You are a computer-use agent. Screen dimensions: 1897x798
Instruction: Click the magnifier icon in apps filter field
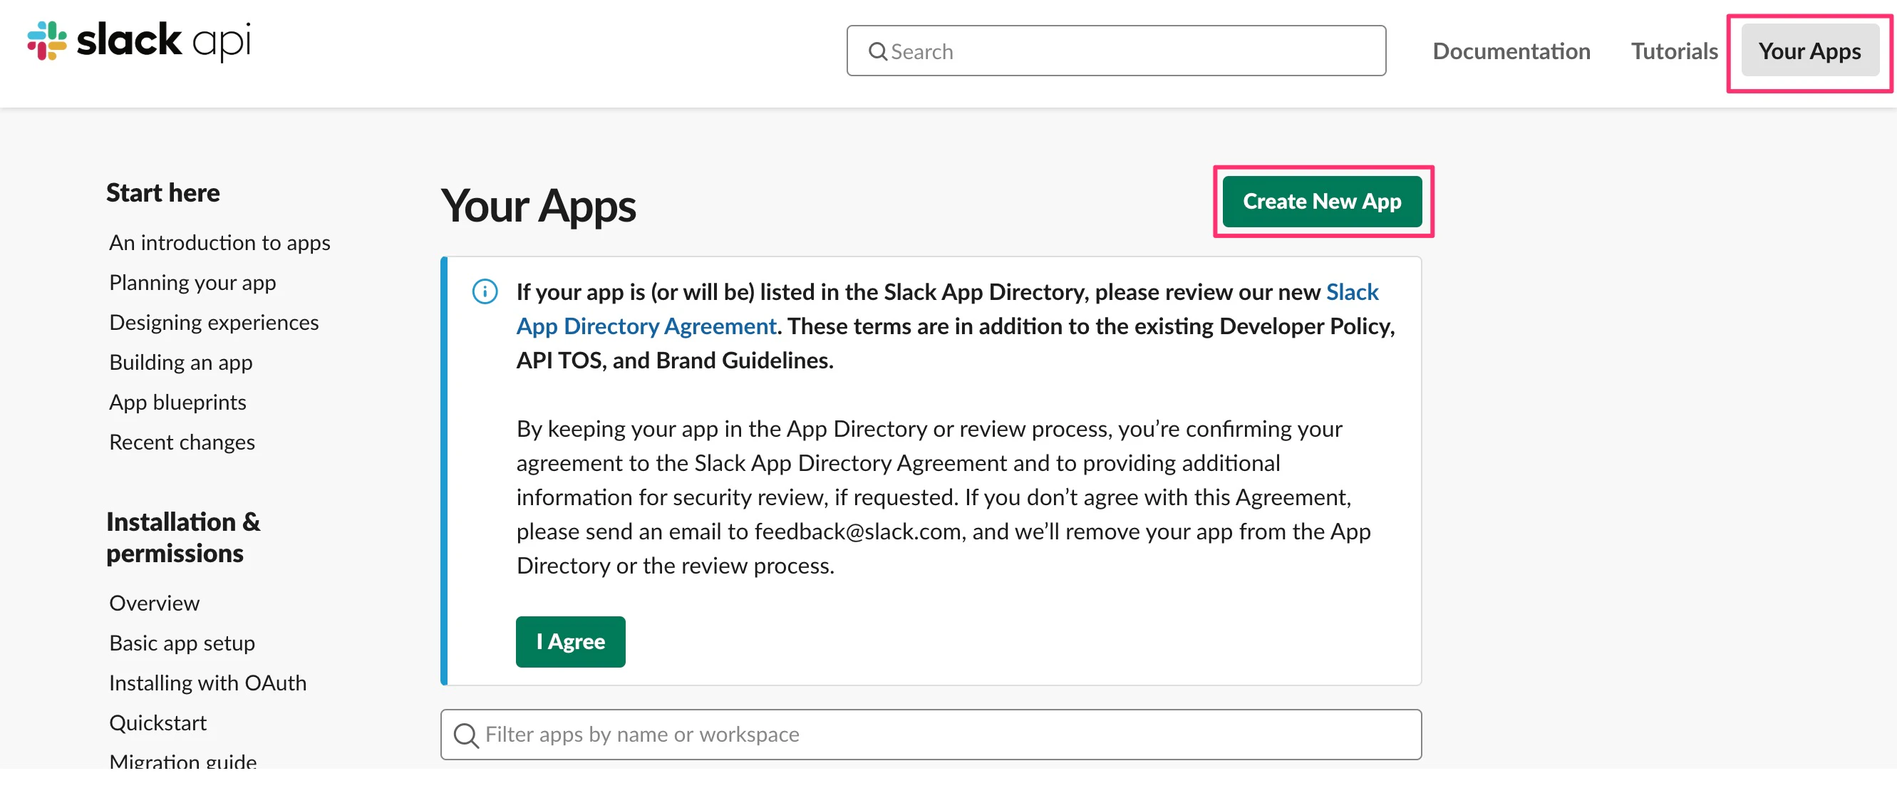click(465, 735)
